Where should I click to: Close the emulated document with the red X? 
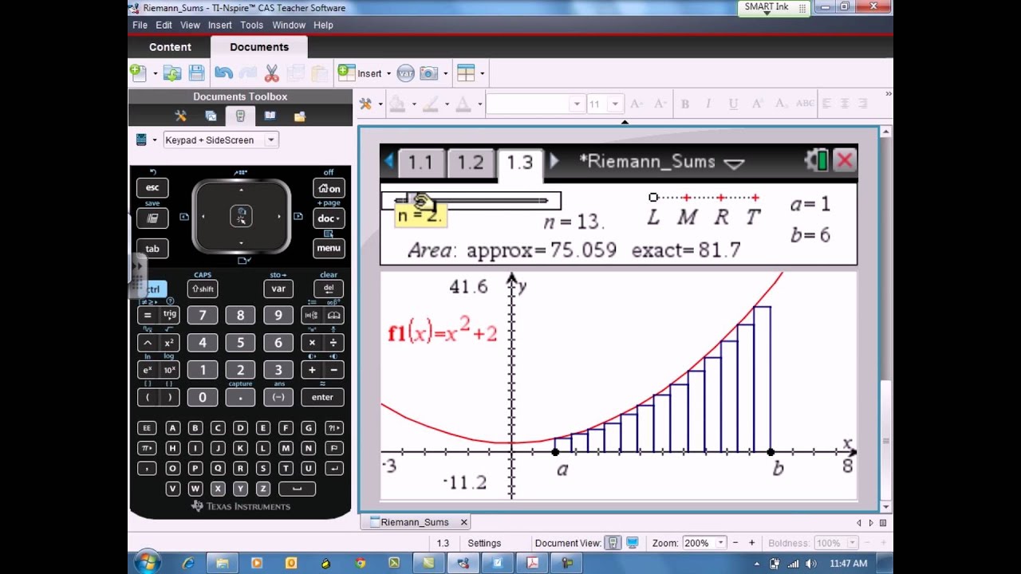[x=844, y=161]
